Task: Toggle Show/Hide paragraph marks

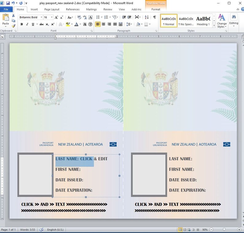Action: (x=155, y=17)
